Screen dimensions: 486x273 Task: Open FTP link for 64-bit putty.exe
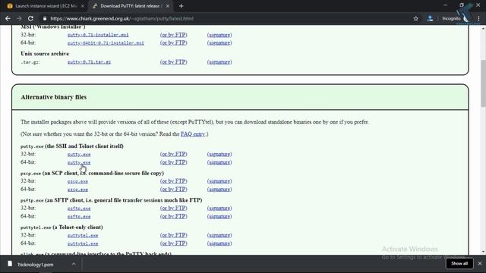pos(174,162)
